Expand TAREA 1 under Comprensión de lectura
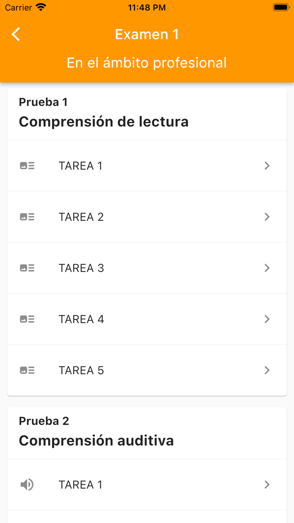Image resolution: width=294 pixels, height=523 pixels. [x=267, y=166]
